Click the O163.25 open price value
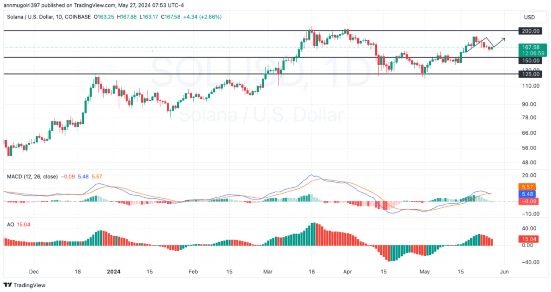 point(104,17)
